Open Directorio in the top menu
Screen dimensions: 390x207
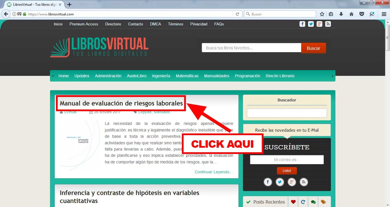coord(113,24)
